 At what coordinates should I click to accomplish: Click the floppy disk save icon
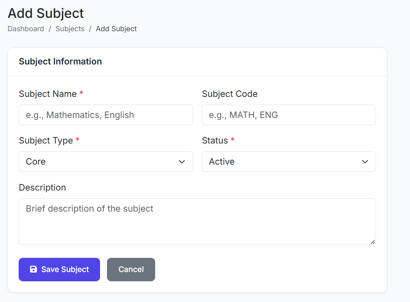point(34,270)
